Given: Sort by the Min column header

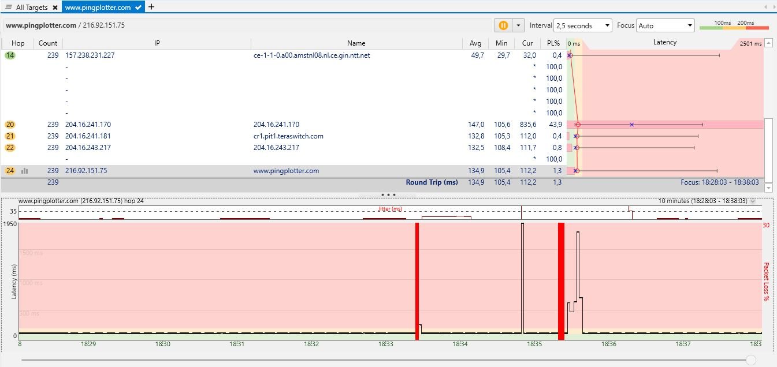Looking at the screenshot, I should tap(501, 43).
